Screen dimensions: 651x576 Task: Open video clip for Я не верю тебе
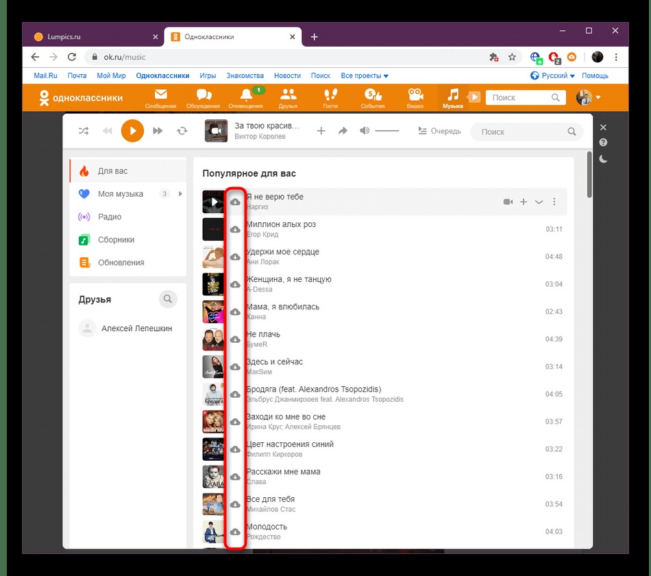pos(508,202)
